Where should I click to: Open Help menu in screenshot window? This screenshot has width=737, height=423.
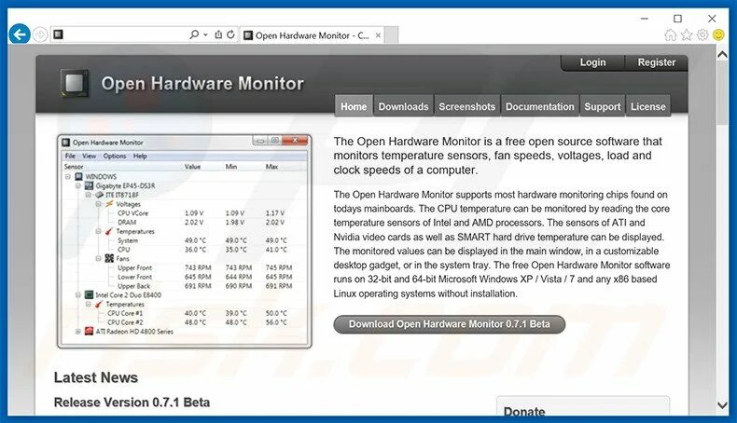tap(140, 156)
